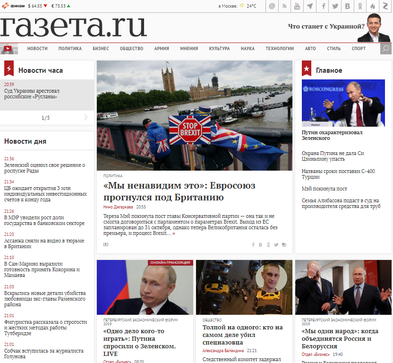The image size is (393, 363).
Task: Click the RSS feed icon
Action: click(x=285, y=6)
